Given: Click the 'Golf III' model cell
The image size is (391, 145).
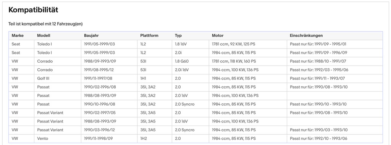Looking at the screenshot, I should tap(43, 78).
